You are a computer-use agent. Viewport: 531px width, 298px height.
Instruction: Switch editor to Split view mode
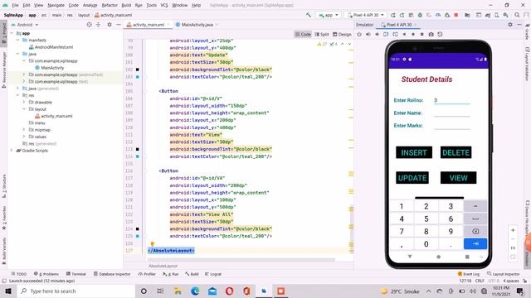pyautogui.click(x=322, y=34)
